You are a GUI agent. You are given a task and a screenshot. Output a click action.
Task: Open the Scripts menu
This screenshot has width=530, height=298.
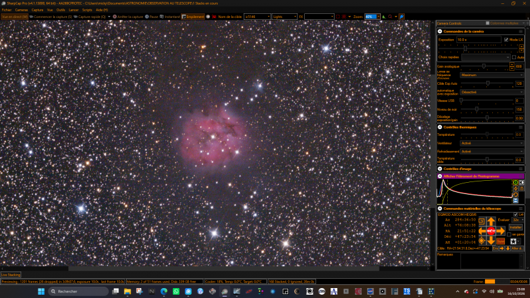87,10
